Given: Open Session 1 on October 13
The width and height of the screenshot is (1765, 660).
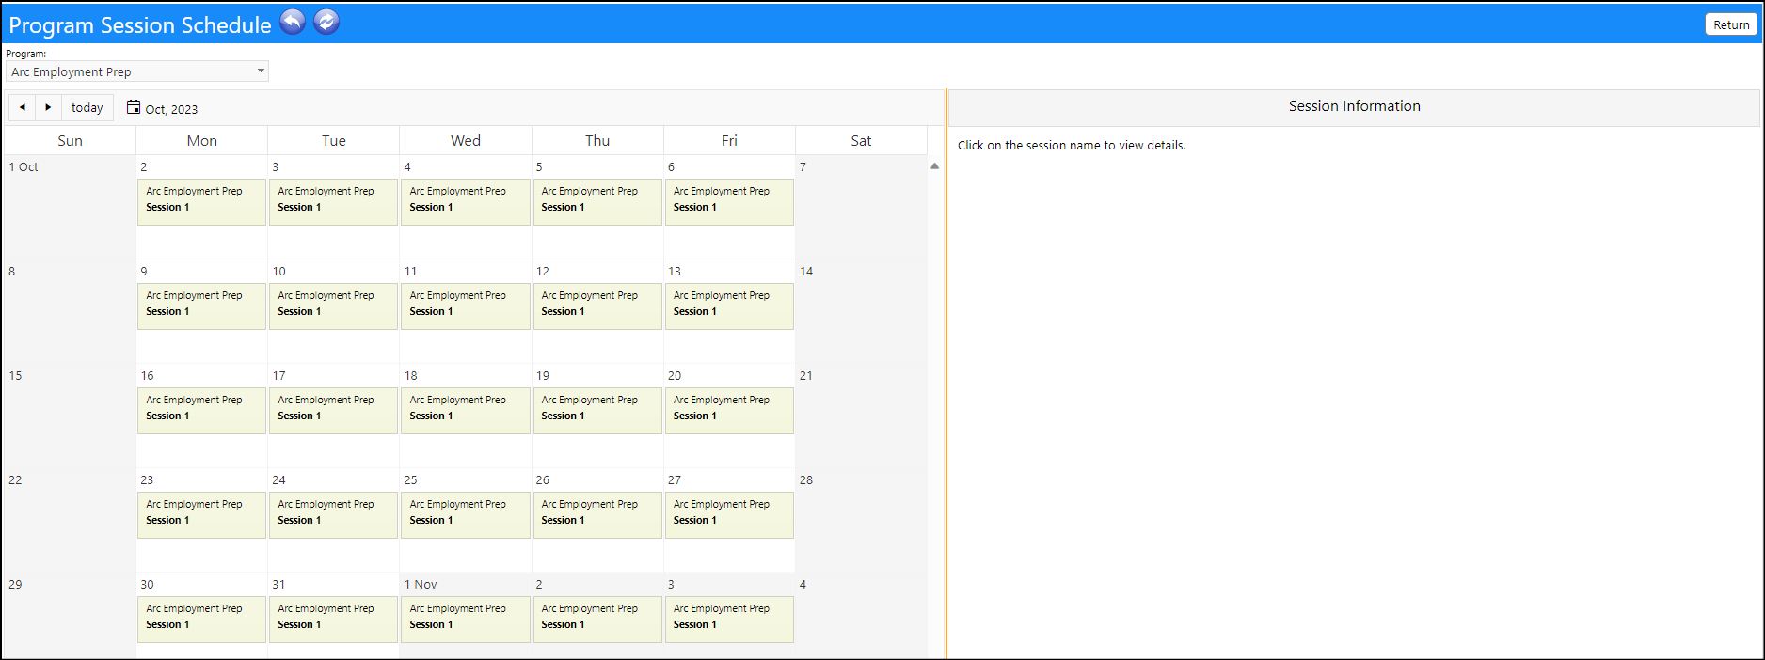Looking at the screenshot, I should (729, 306).
